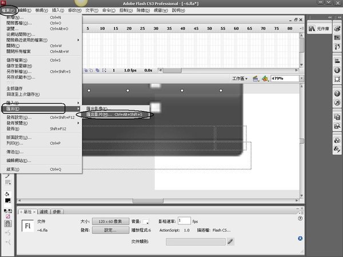
Task: Click the 設定... publish button
Action: 110,230
